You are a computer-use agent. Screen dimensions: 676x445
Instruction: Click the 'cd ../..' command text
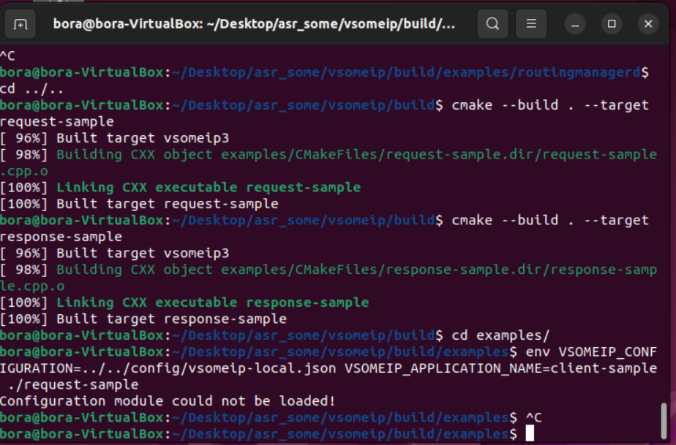32,88
